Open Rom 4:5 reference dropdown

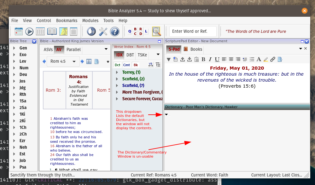[74, 61]
